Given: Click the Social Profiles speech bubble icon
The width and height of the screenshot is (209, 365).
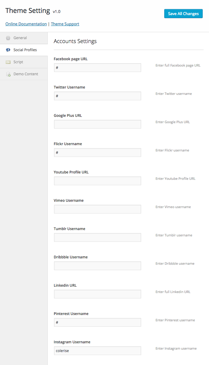Looking at the screenshot, I should click(x=8, y=50).
